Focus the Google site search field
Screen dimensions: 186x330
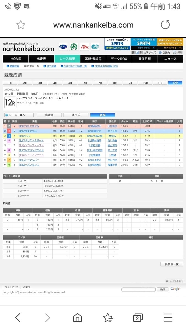138,289
